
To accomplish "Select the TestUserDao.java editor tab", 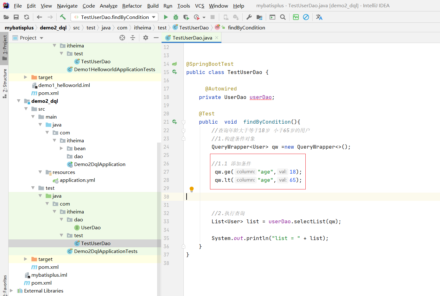I will pyautogui.click(x=192, y=38).
